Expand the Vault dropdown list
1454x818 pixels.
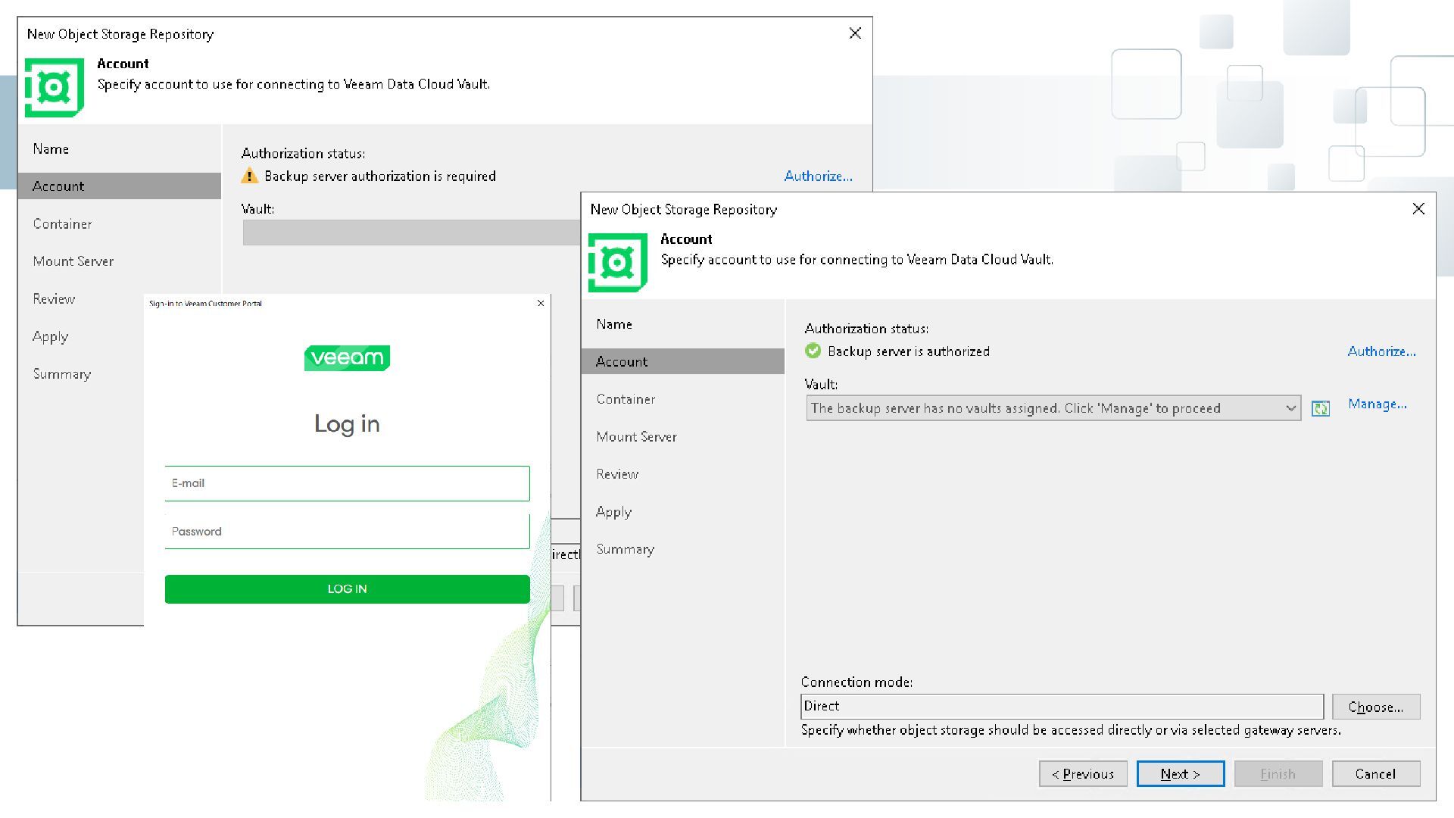[x=1290, y=408]
